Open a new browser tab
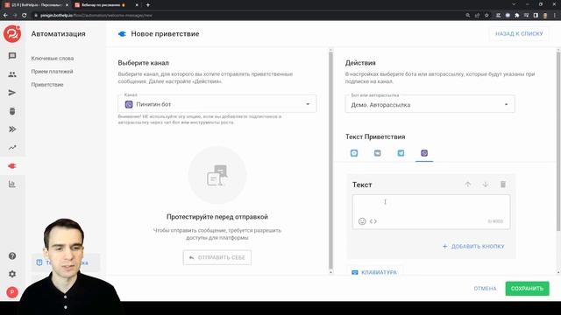The width and height of the screenshot is (561, 315). [x=148, y=5]
